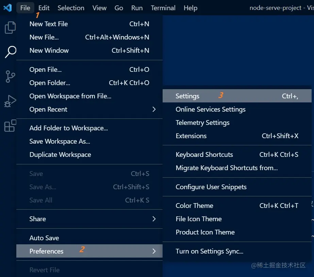This screenshot has width=314, height=277.
Task: Open Online Services Settings
Action: 237,109
